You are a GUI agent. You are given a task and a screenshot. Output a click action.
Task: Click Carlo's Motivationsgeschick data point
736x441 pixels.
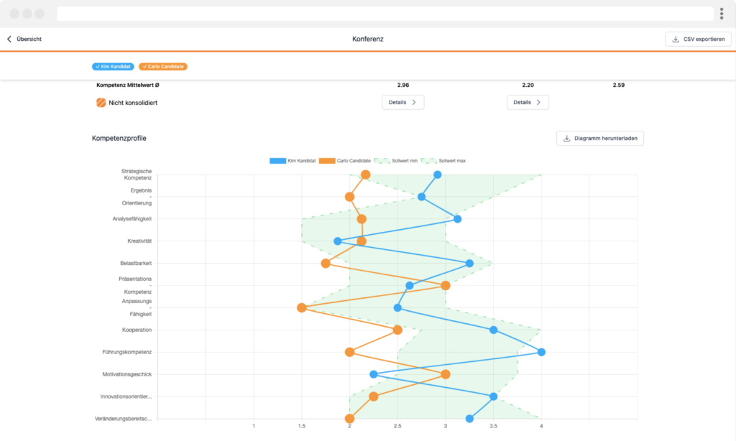click(x=446, y=374)
